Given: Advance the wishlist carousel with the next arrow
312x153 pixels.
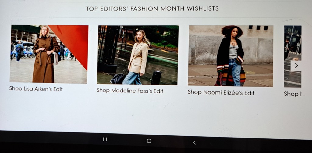Looking at the screenshot, I should [296, 65].
